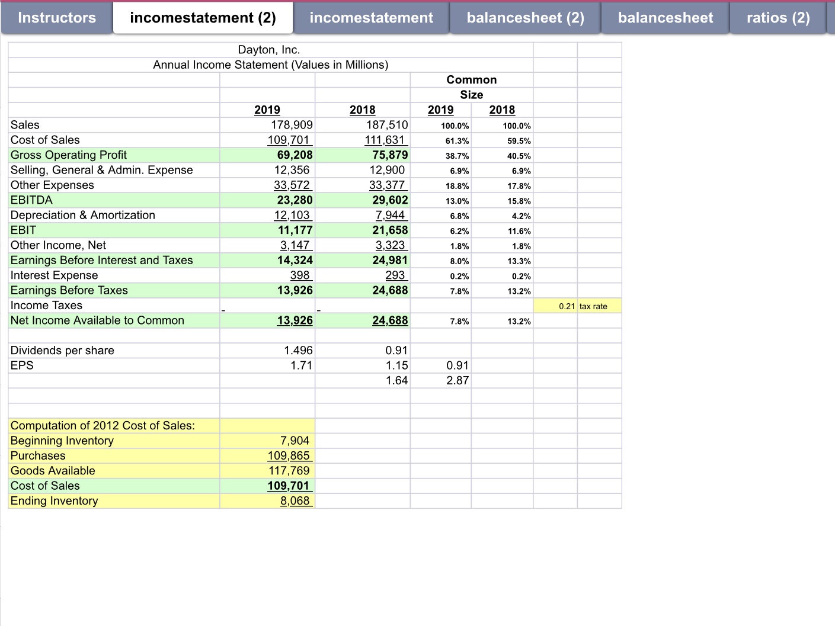Image resolution: width=835 pixels, height=626 pixels.
Task: Switch to the Instructors tab
Action: [56, 18]
